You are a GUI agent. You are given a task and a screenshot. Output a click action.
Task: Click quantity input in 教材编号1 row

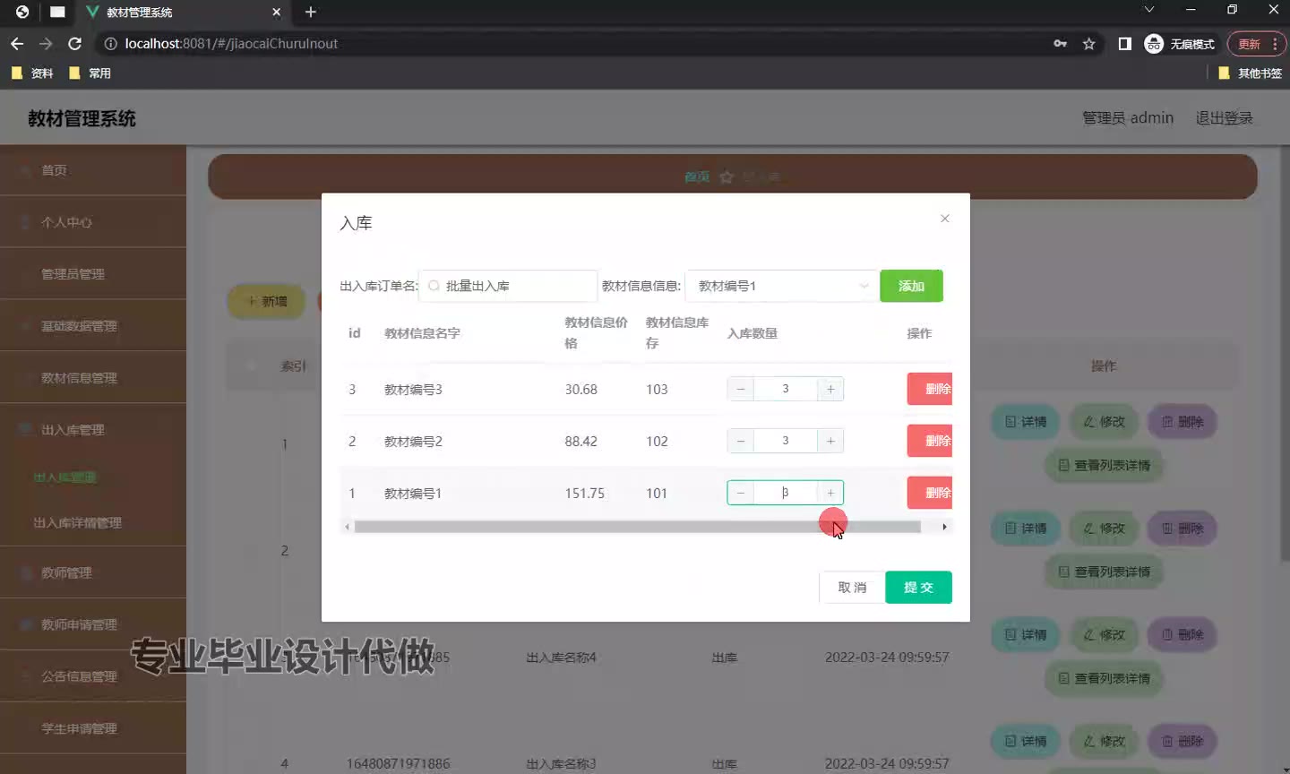(786, 493)
